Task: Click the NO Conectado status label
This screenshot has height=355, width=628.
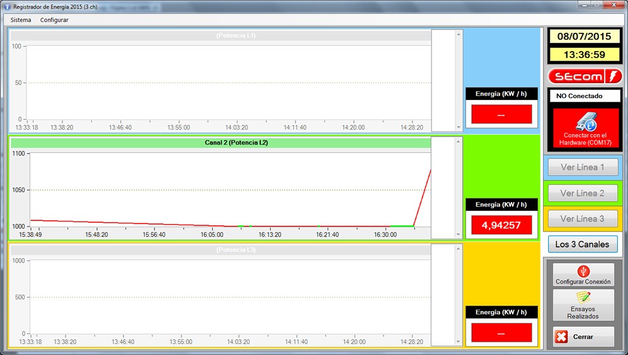Action: coord(585,96)
